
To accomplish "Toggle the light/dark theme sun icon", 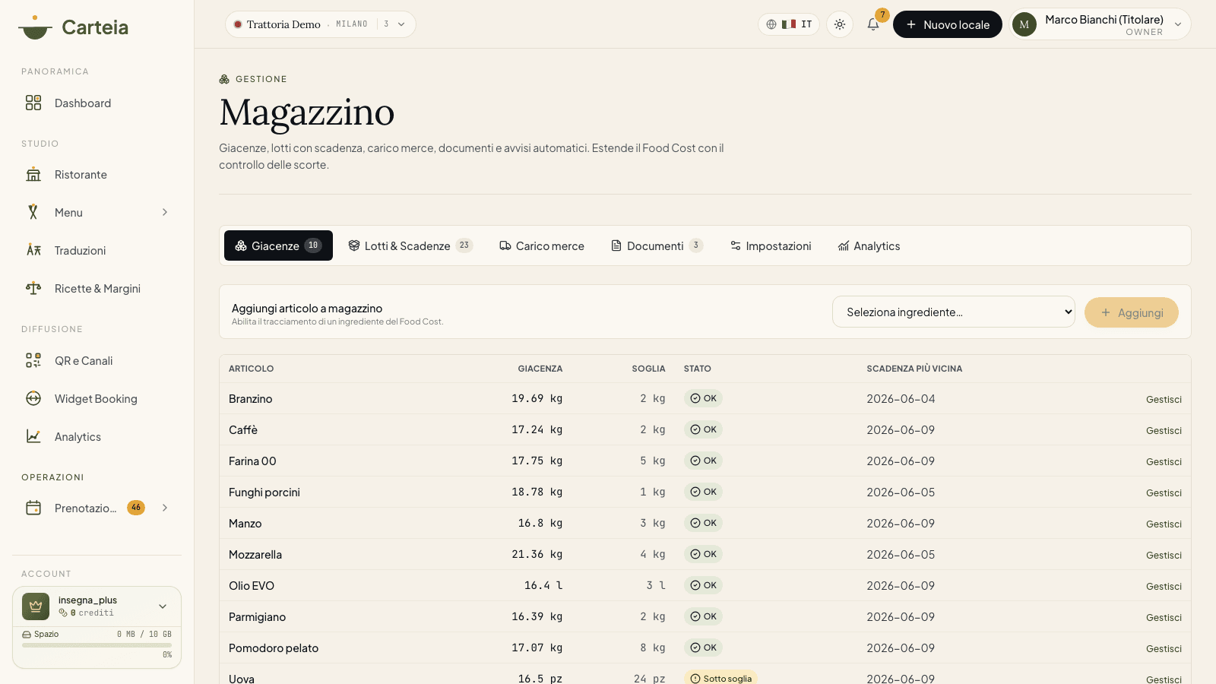I will point(840,24).
